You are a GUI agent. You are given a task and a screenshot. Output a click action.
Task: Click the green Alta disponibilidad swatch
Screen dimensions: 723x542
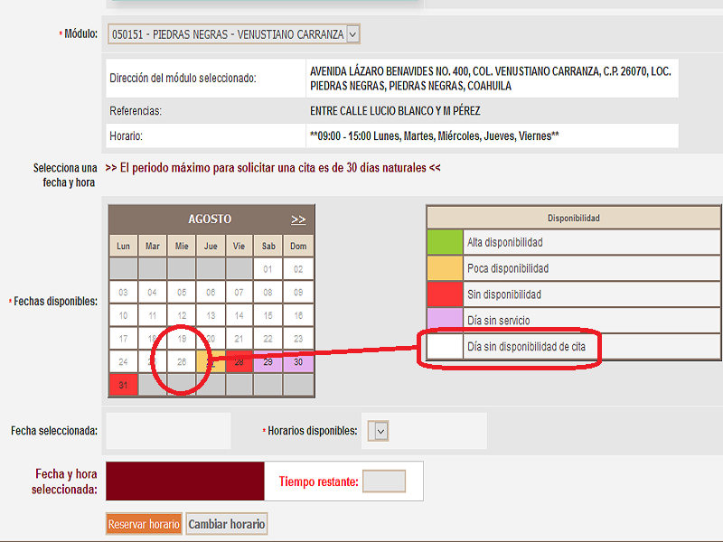(x=445, y=243)
